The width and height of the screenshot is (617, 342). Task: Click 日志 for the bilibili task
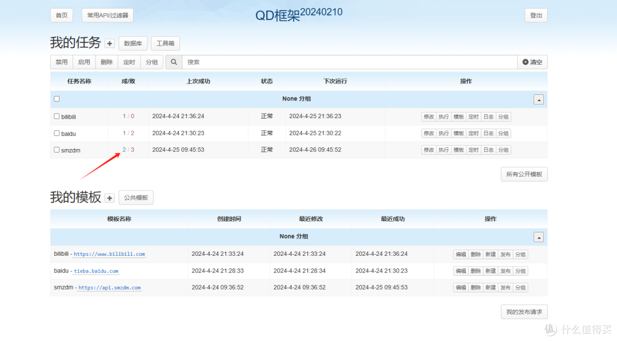coord(488,116)
